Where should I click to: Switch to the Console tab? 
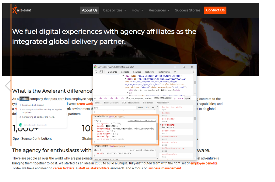tap(125, 72)
